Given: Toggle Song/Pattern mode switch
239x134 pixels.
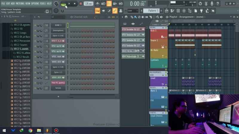Looking at the screenshot, I should pyautogui.click(x=63, y=4).
